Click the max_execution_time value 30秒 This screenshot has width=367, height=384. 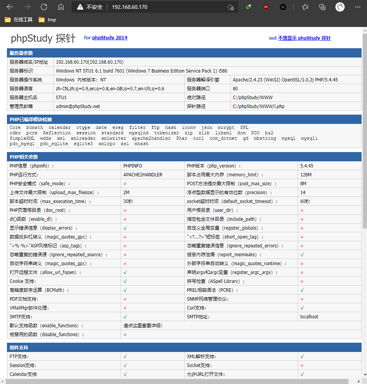[128, 201]
